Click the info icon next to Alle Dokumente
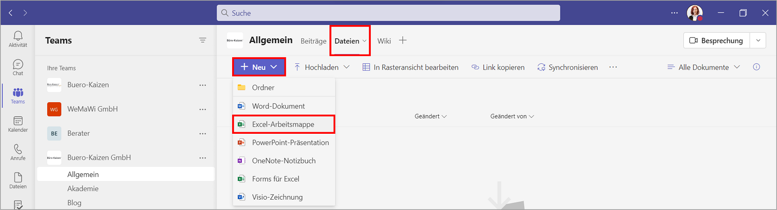This screenshot has height=210, width=777. (756, 67)
